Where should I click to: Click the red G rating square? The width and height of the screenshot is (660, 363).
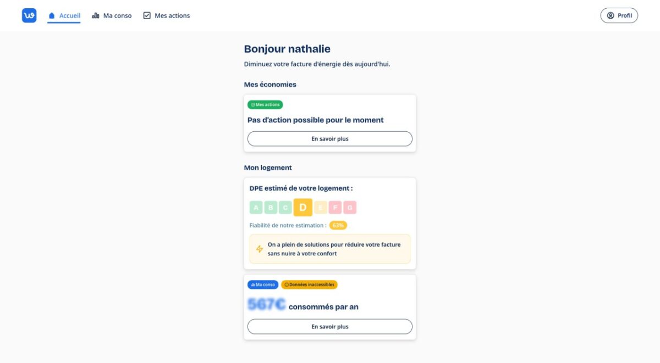[350, 208]
